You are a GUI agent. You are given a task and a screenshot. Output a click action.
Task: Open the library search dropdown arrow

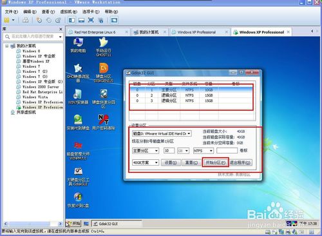[x=61, y=37]
